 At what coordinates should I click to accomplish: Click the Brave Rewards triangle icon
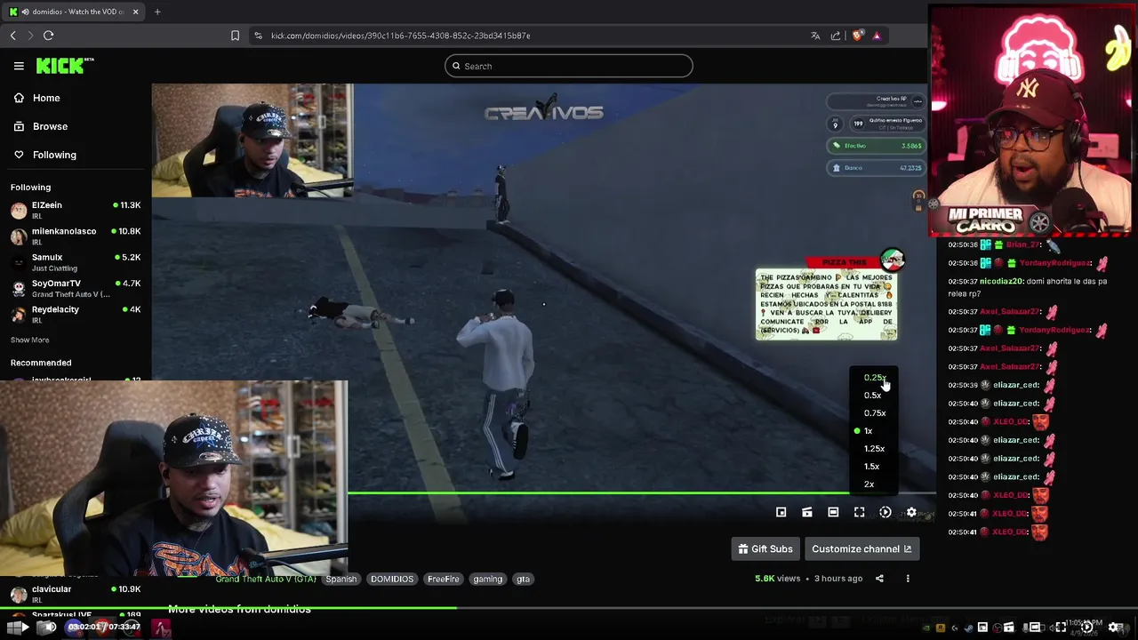[877, 36]
